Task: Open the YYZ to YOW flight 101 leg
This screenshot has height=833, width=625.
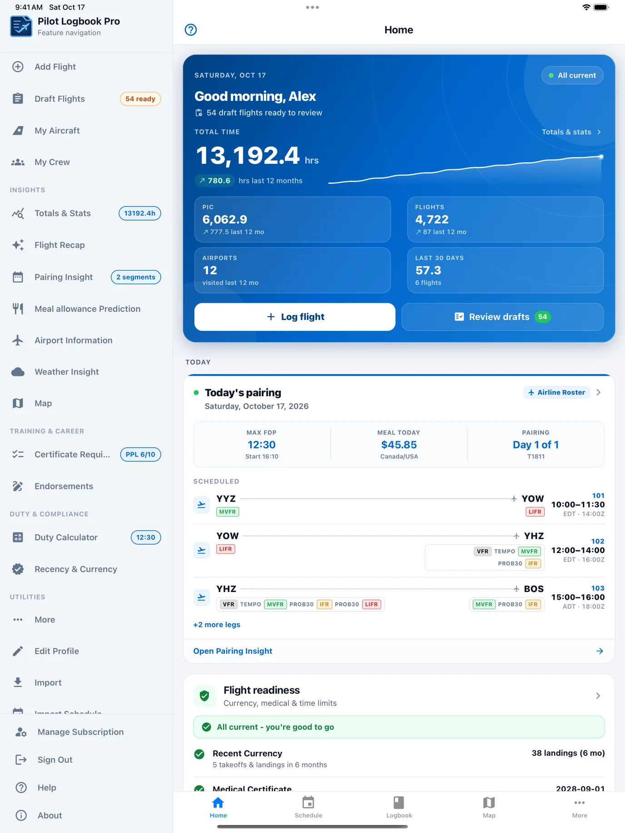Action: [x=399, y=505]
